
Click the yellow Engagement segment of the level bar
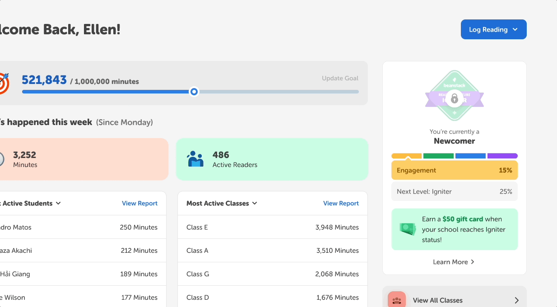click(407, 155)
